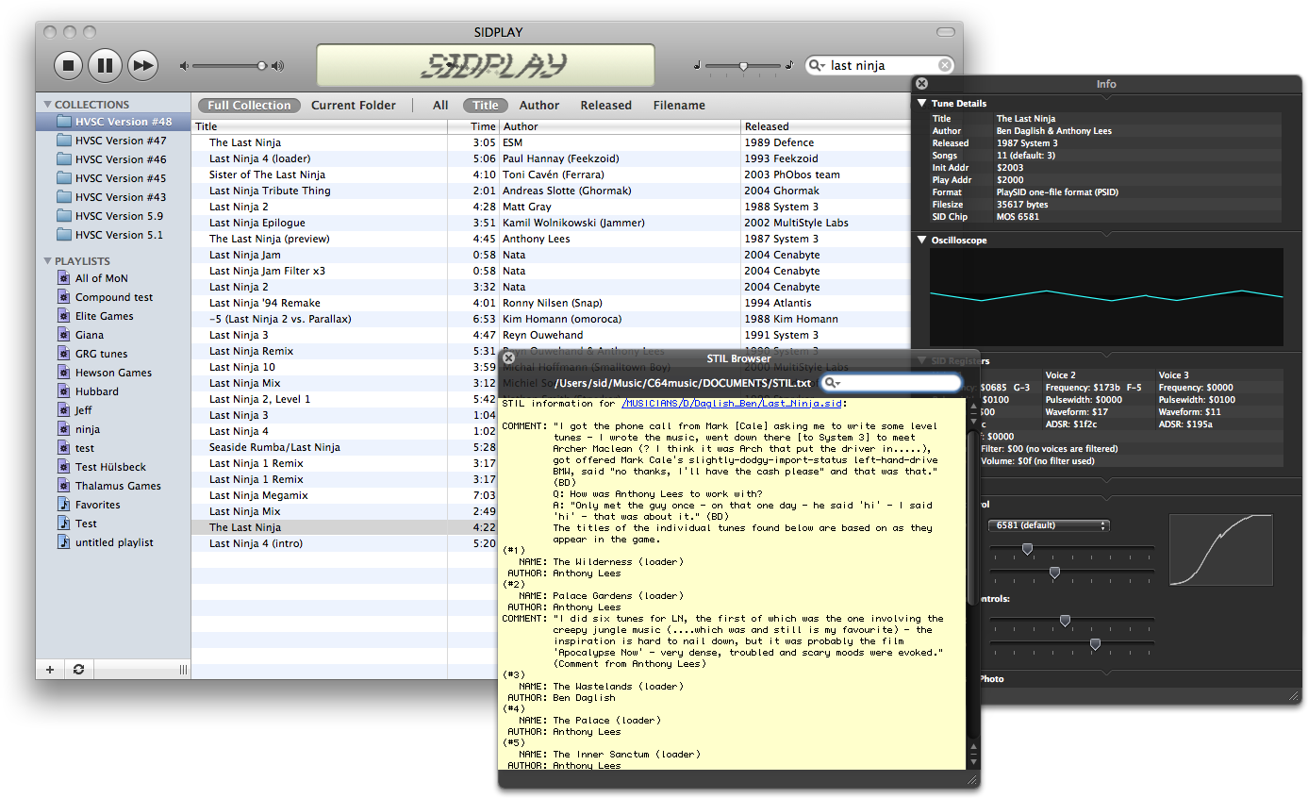
Task: Filter search by Filename
Action: (679, 106)
